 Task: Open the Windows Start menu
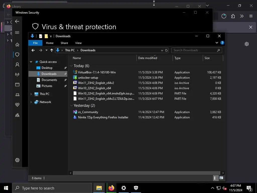pyautogui.click(x=6, y=188)
